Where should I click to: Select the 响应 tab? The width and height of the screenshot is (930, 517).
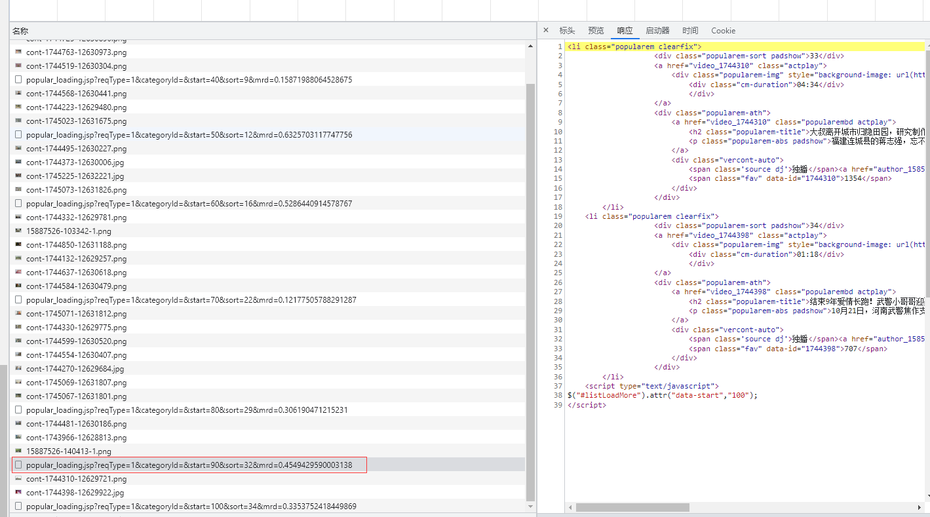[625, 31]
